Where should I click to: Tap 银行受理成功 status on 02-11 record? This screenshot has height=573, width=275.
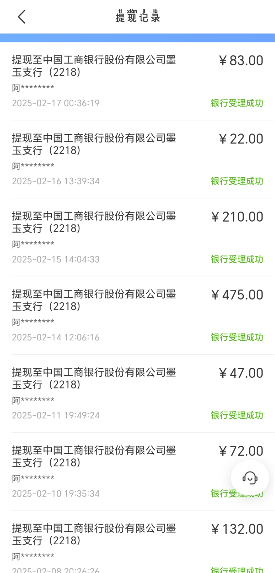point(237,415)
